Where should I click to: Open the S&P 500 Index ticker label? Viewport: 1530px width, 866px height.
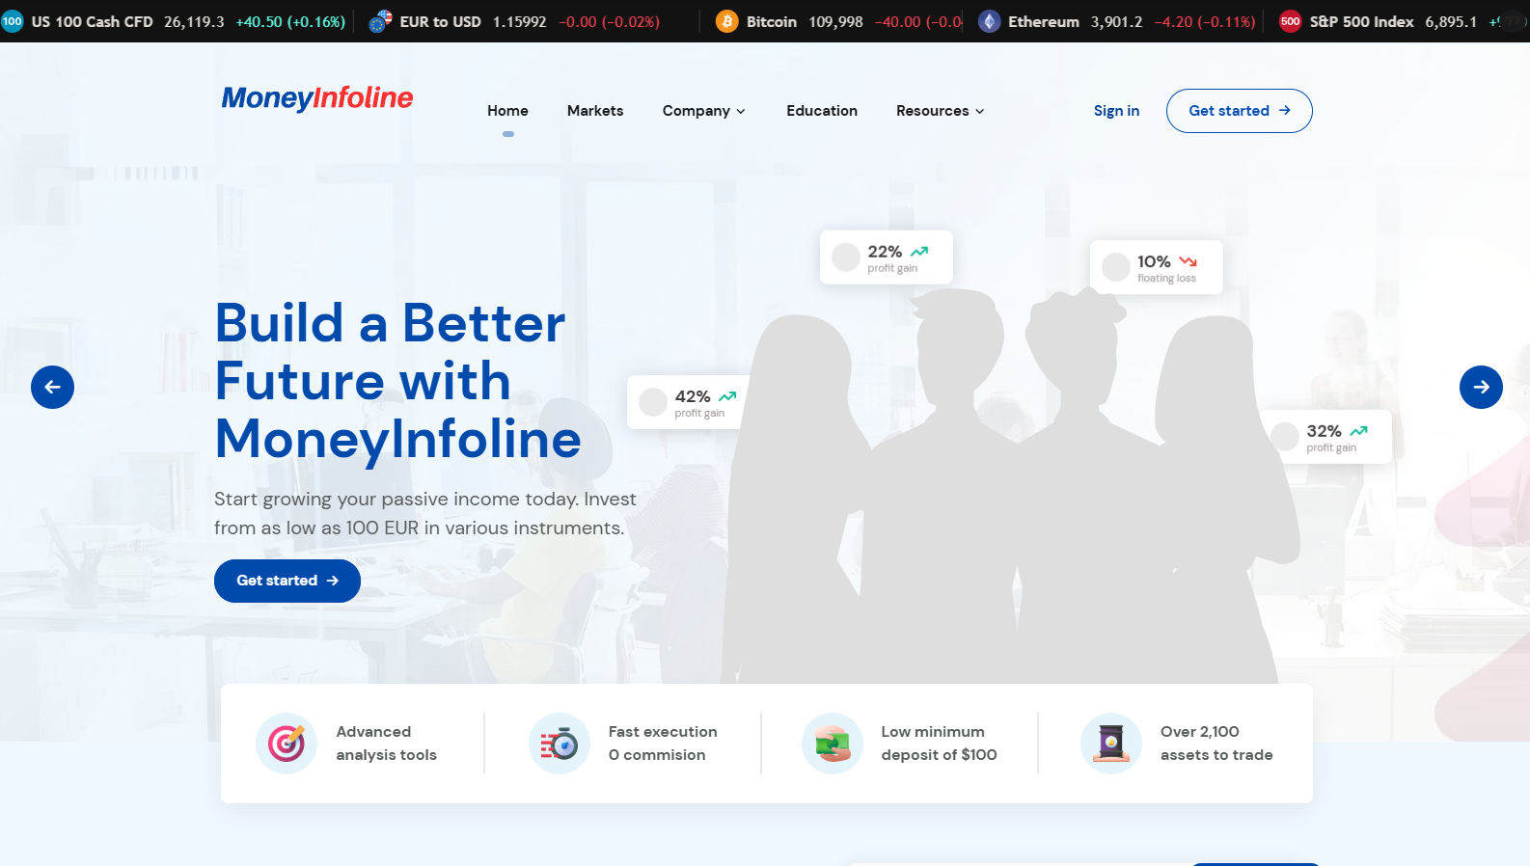(x=1361, y=21)
